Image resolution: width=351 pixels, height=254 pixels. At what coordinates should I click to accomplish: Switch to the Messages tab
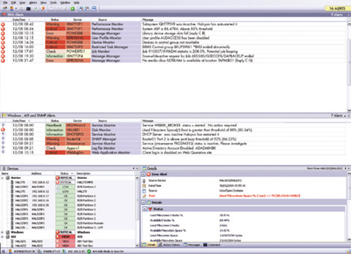192,245
